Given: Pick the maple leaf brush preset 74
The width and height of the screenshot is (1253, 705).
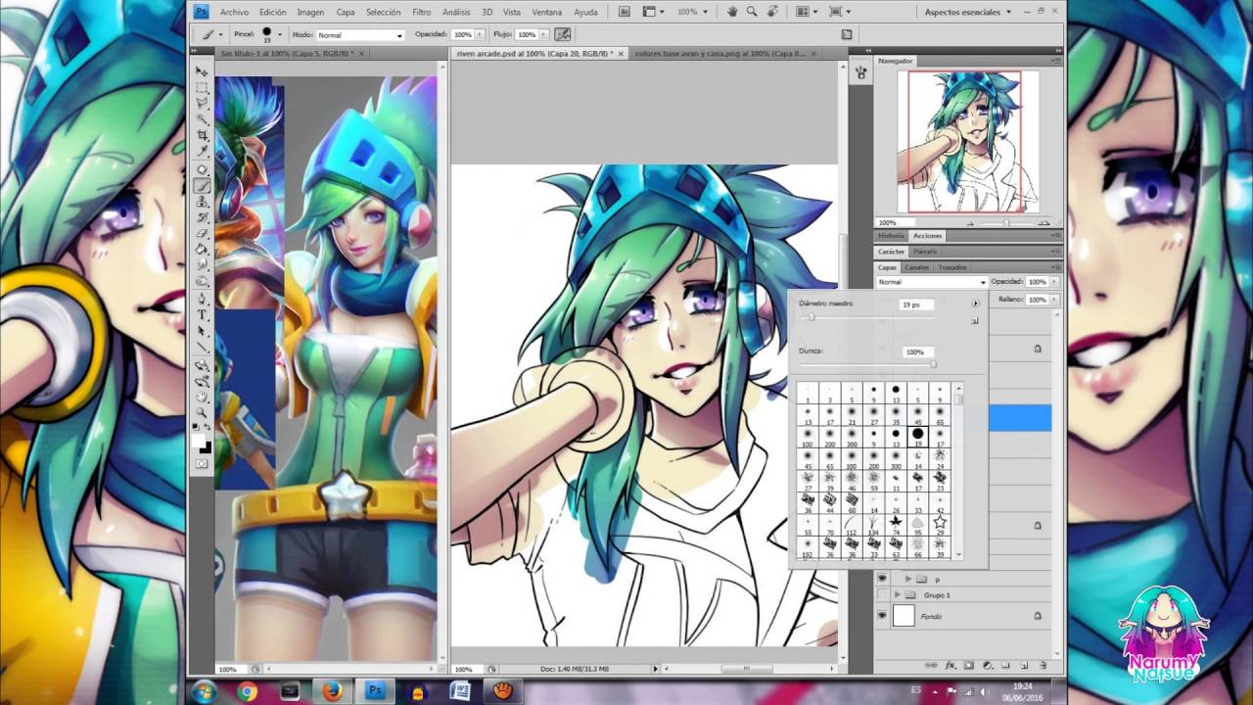Looking at the screenshot, I should (896, 524).
